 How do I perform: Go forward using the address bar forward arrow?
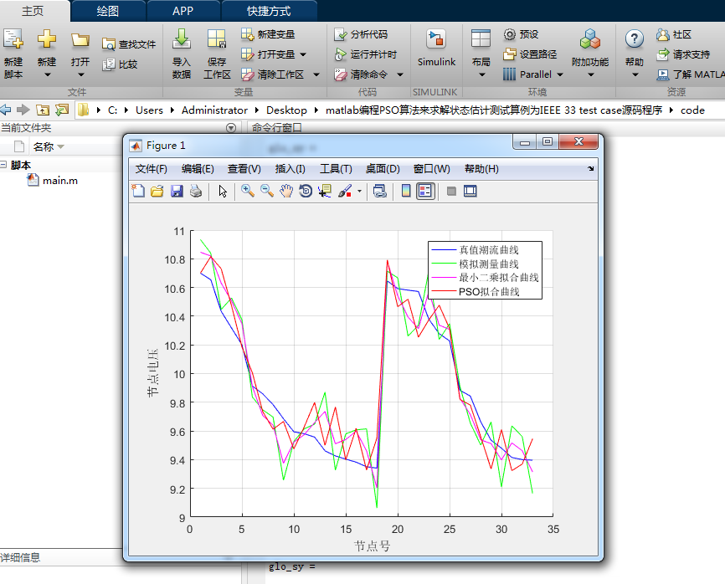[x=23, y=110]
